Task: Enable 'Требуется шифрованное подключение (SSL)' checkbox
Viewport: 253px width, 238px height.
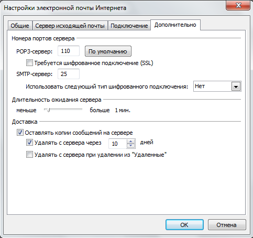Action: [29, 63]
